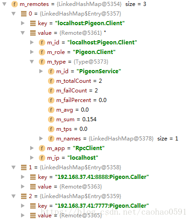
Task: Select the text "value = {Remote@5363}"
Action: [x=70, y=187]
